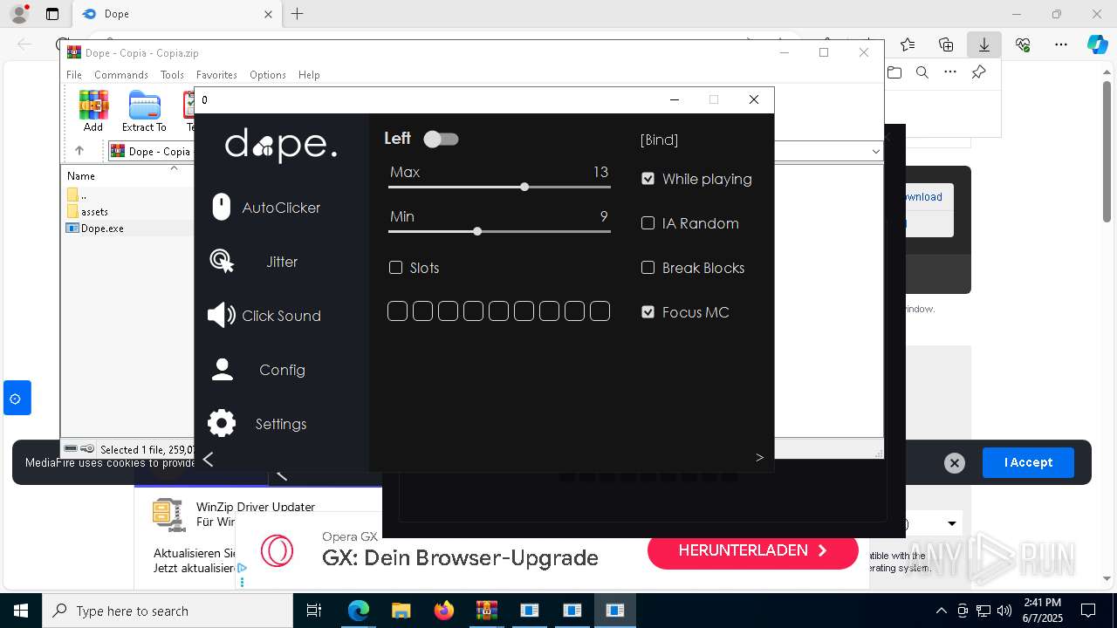Image resolution: width=1117 pixels, height=628 pixels.
Task: Click the left arrow at the sidebar bottom
Action: coord(208,459)
